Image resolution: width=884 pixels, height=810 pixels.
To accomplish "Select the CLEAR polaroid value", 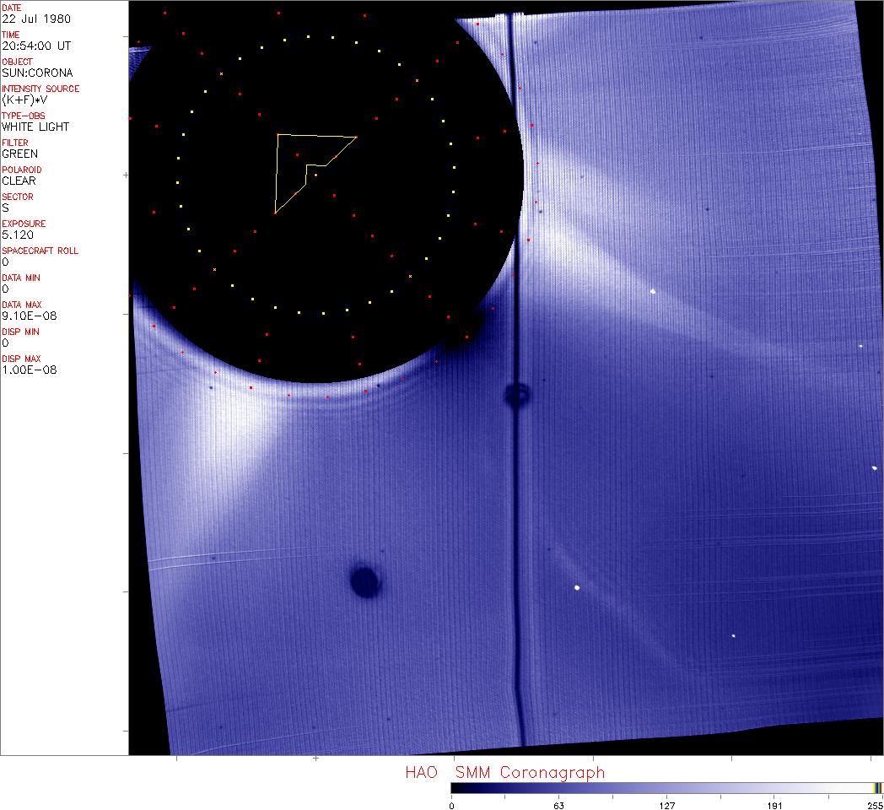I will click(x=19, y=181).
